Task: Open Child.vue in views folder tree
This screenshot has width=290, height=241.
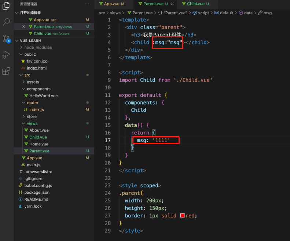Action: 38,137
